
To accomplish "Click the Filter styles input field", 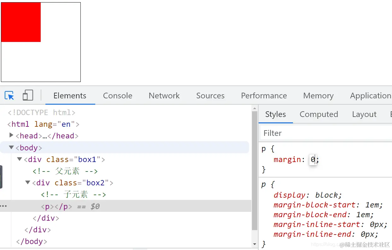I will point(326,133).
